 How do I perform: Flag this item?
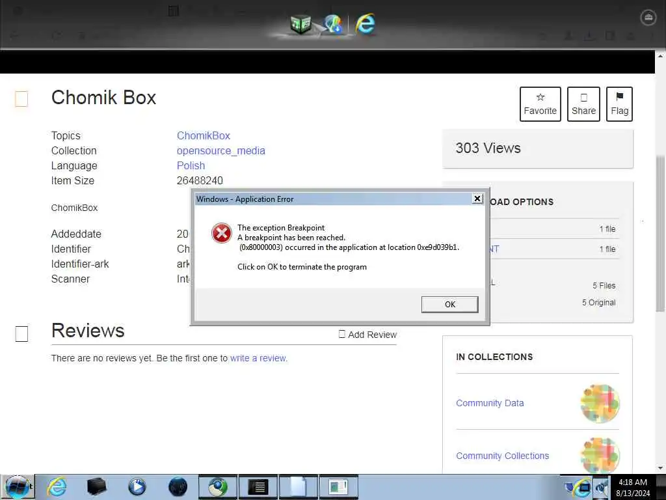coord(619,104)
